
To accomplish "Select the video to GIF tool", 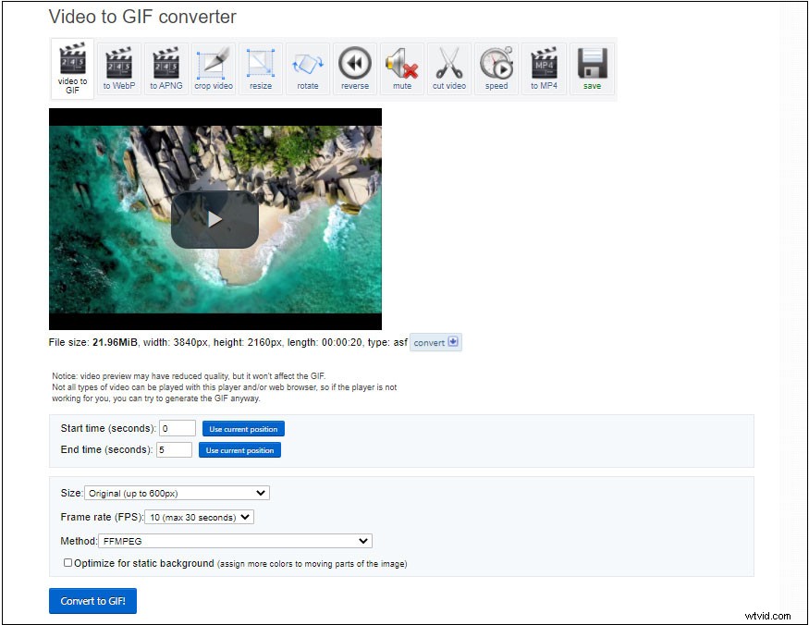I will [72, 67].
